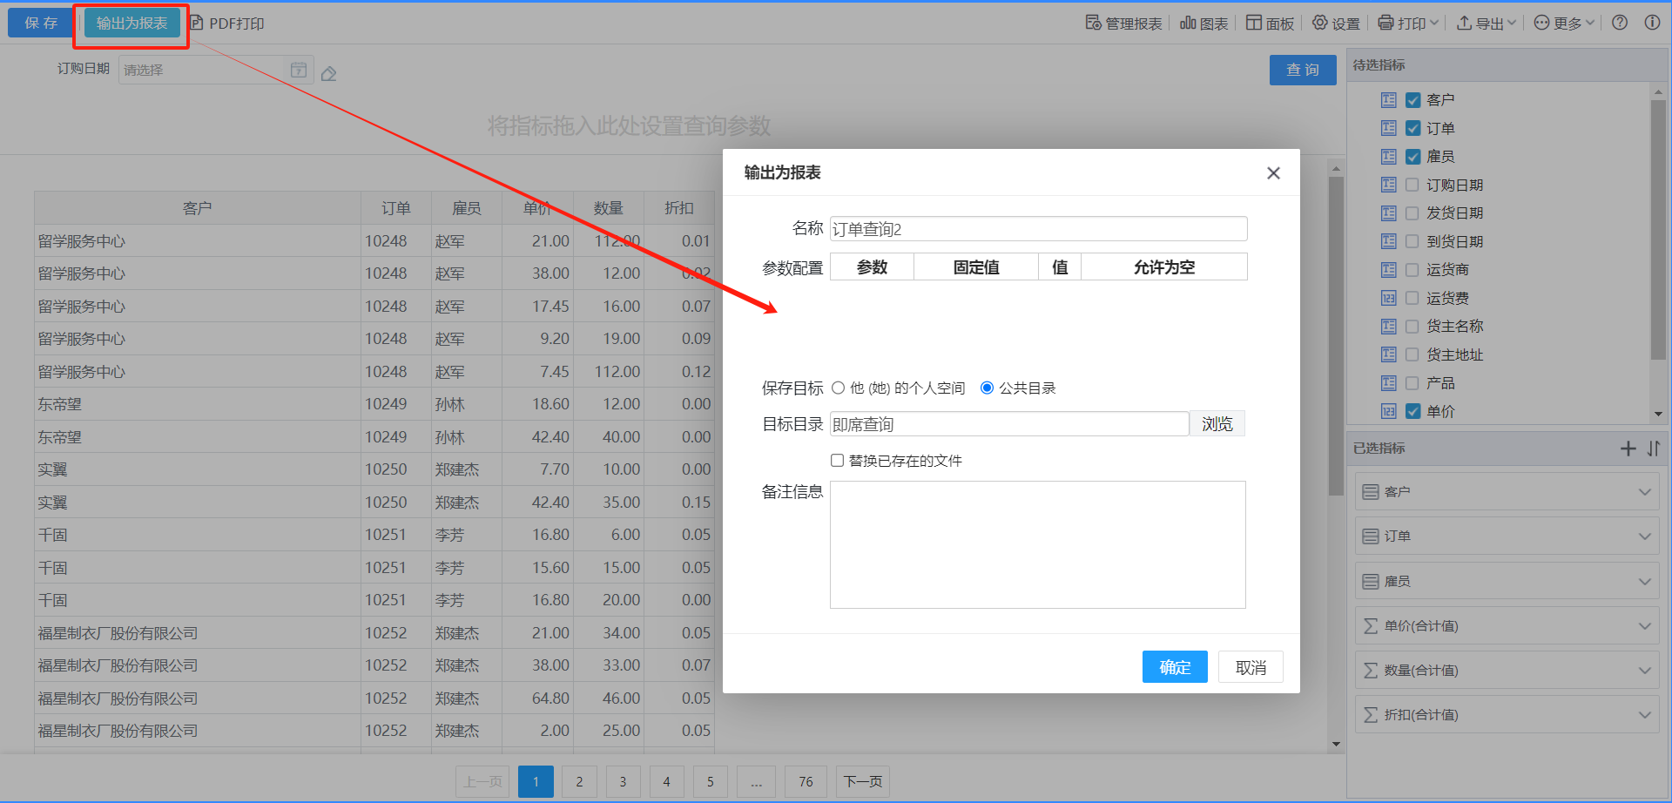This screenshot has height=803, width=1672.
Task: Select 他(她)的个人空间 radio option
Action: [839, 388]
